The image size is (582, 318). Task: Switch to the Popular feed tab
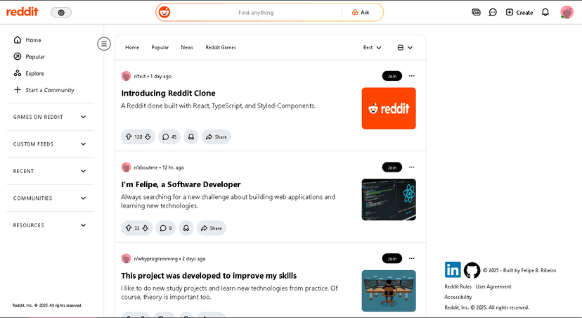(x=160, y=48)
